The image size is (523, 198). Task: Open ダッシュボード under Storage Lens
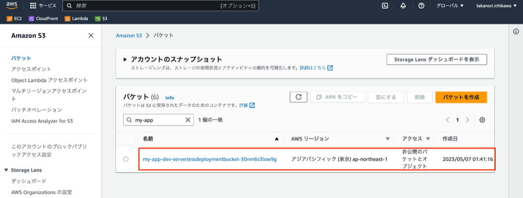click(29, 181)
